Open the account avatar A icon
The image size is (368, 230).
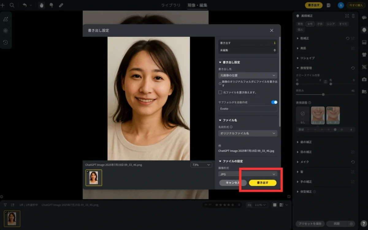tap(341, 5)
